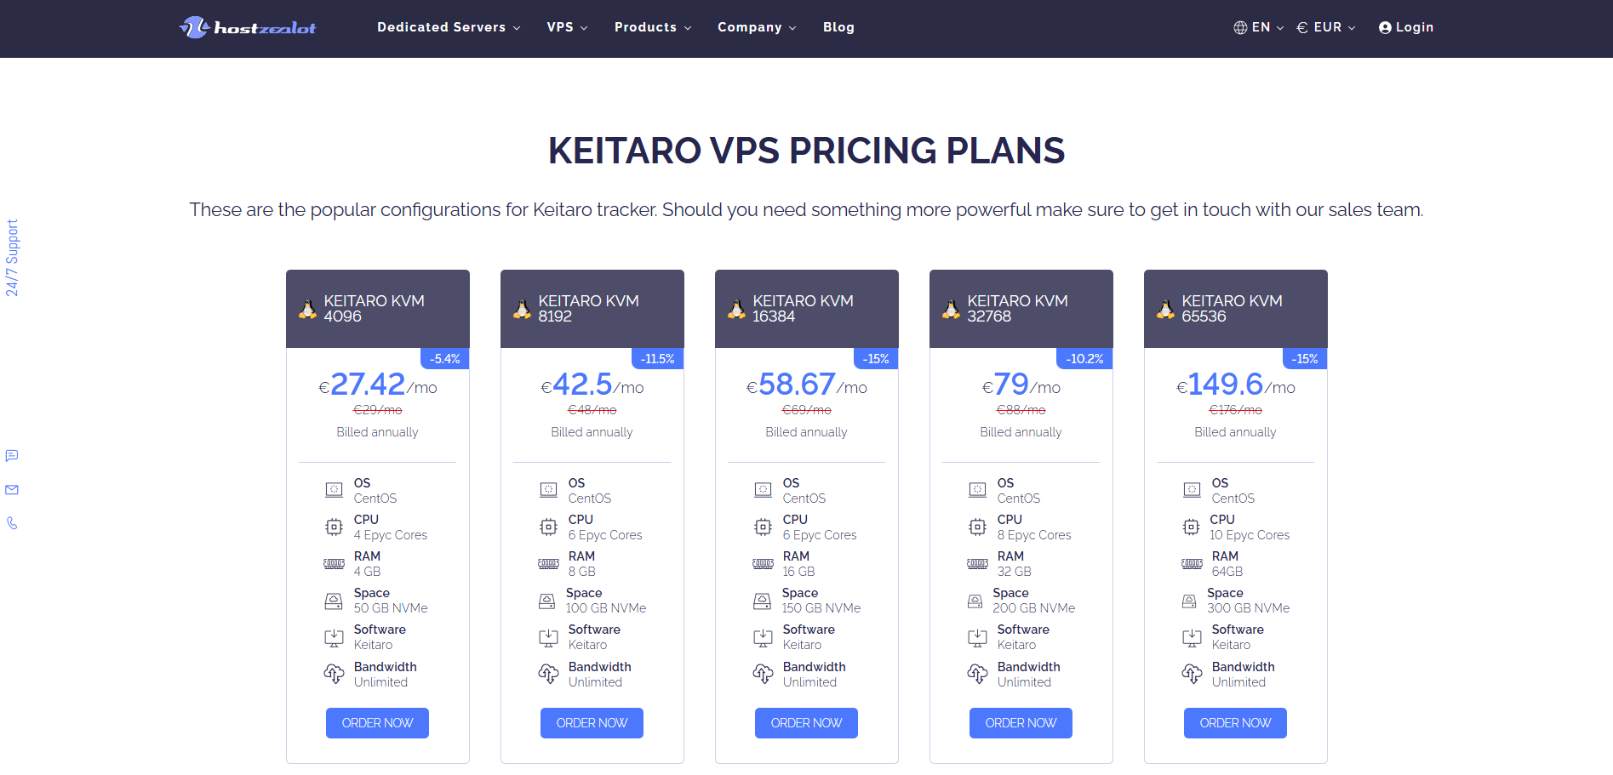
Task: Open the EUR currency selector
Action: click(x=1326, y=27)
